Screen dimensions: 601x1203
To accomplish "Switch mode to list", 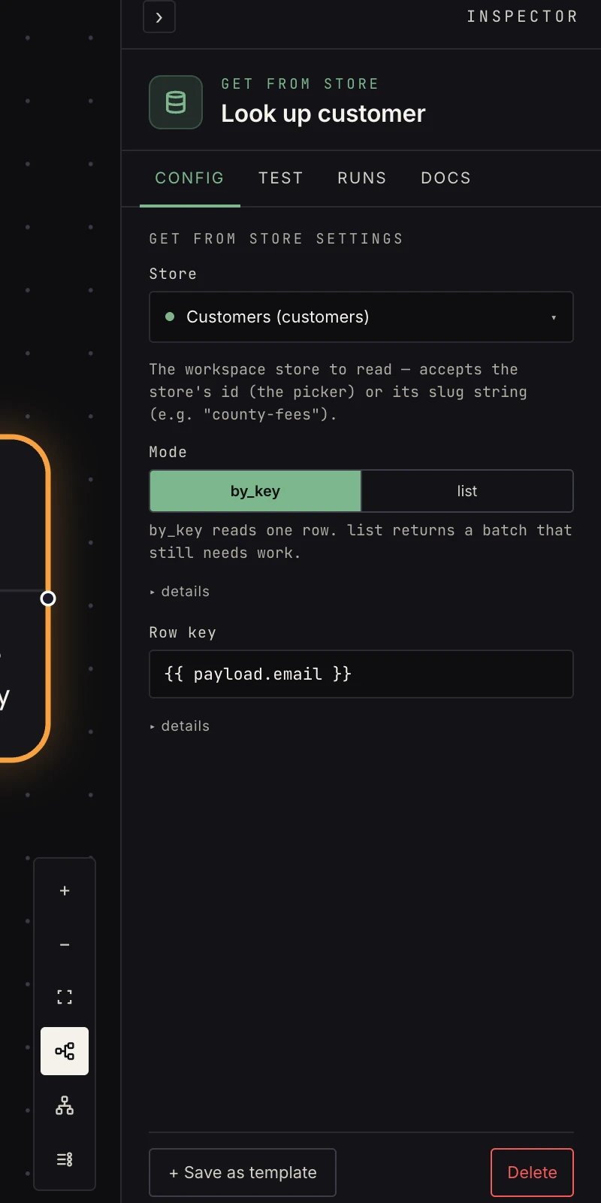I will pyautogui.click(x=467, y=491).
